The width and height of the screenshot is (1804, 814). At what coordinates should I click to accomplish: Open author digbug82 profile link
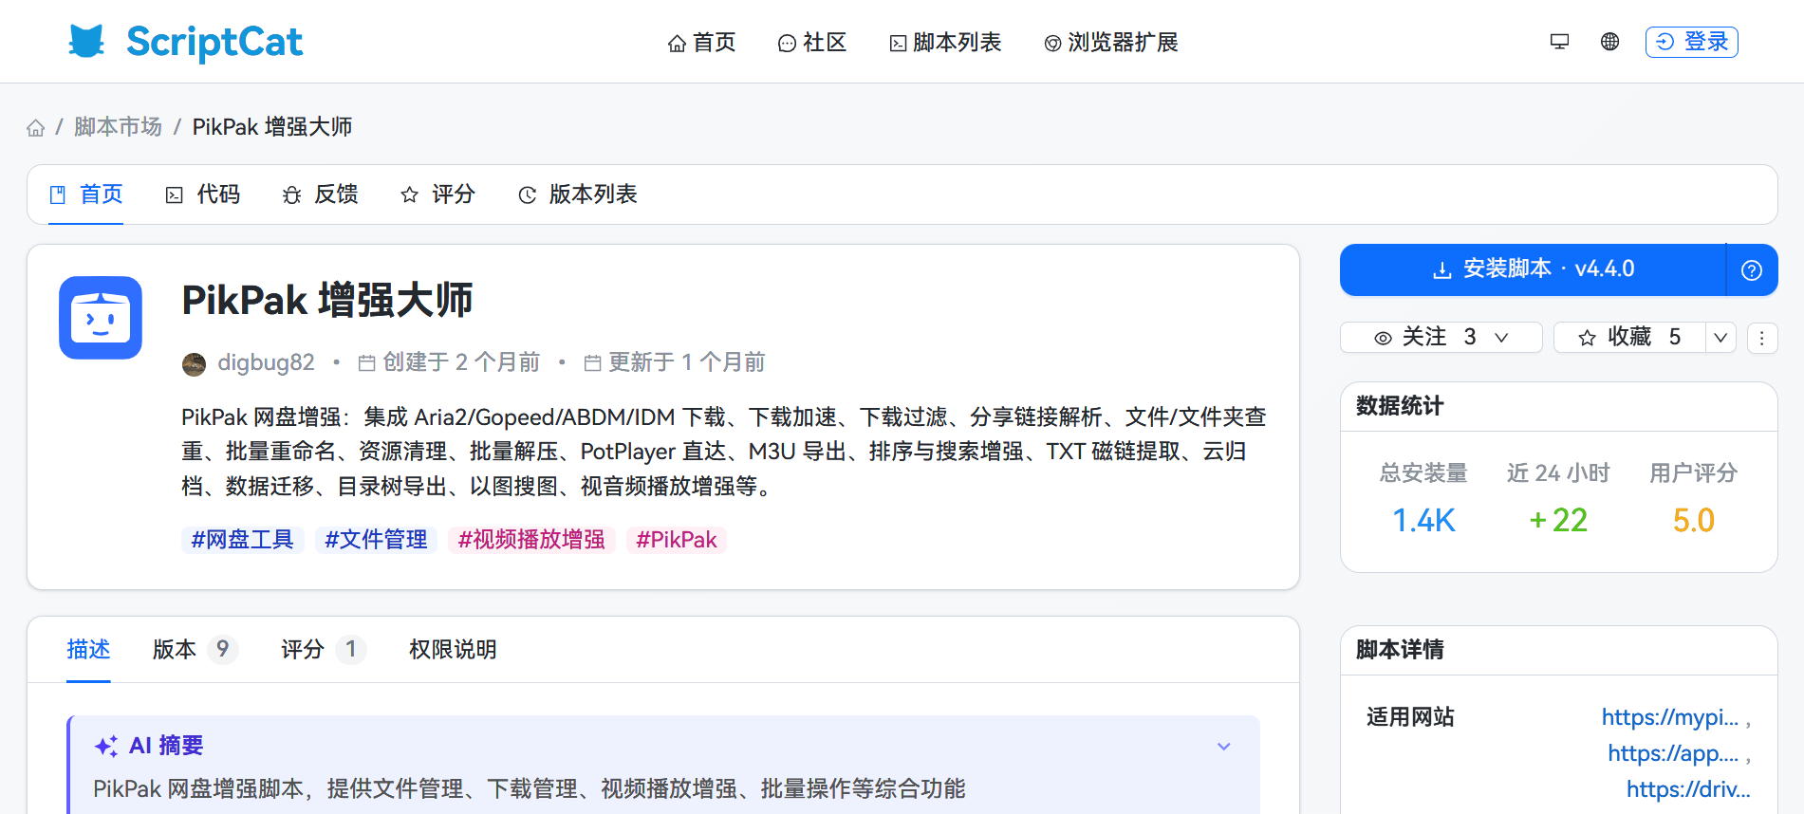click(266, 362)
